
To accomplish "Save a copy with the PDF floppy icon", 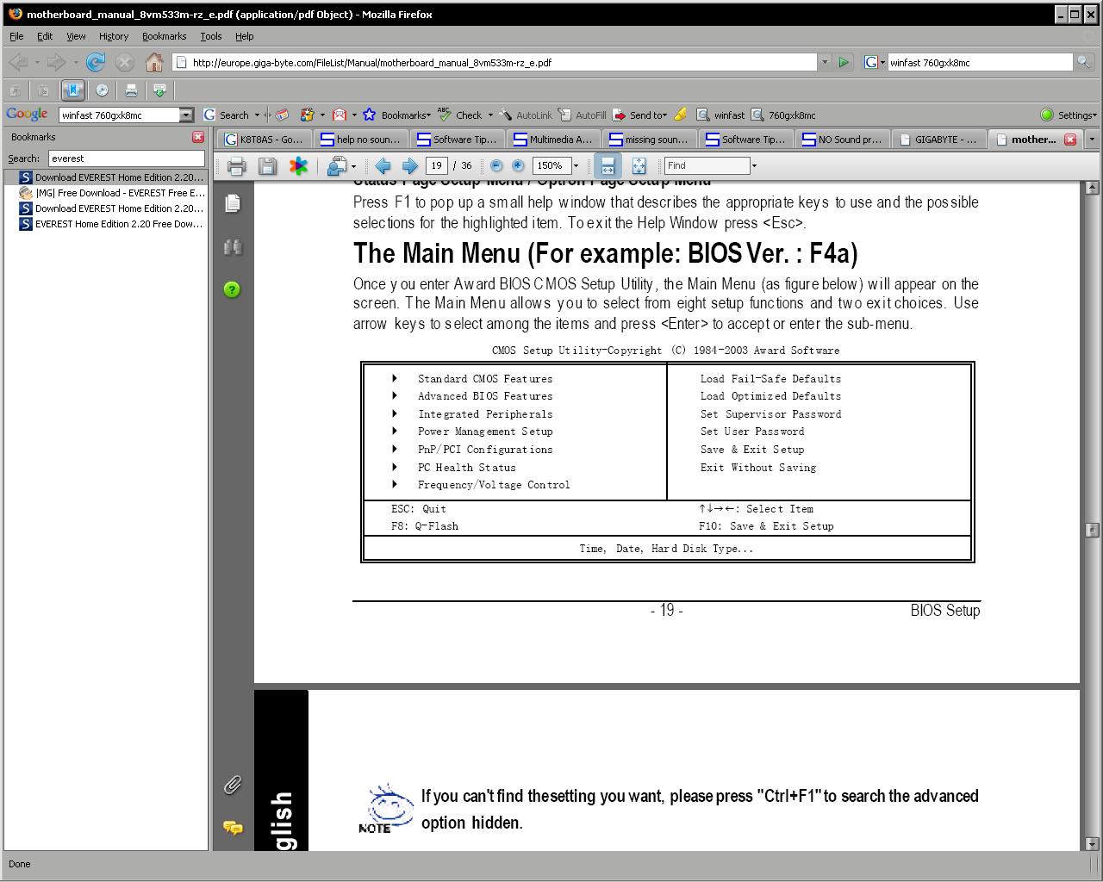I will [267, 166].
